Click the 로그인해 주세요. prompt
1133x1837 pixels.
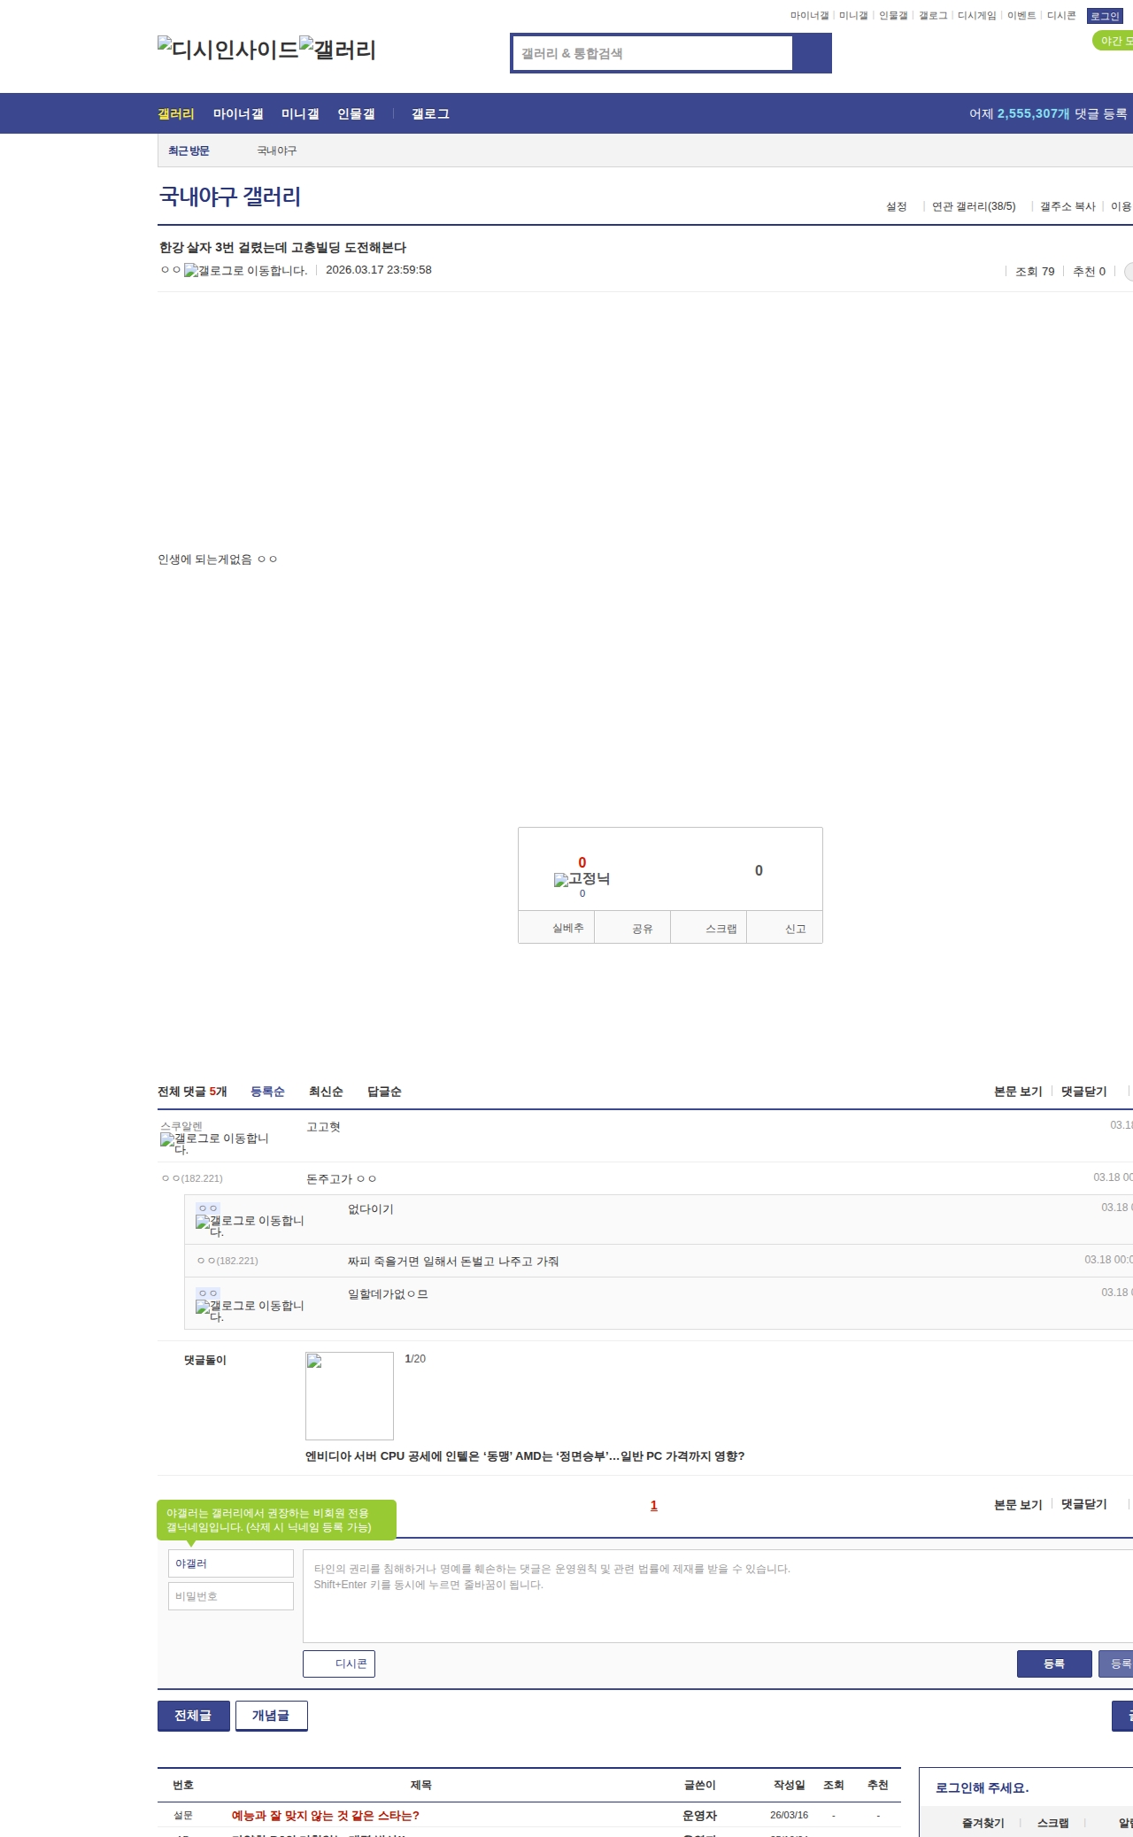pos(983,1787)
